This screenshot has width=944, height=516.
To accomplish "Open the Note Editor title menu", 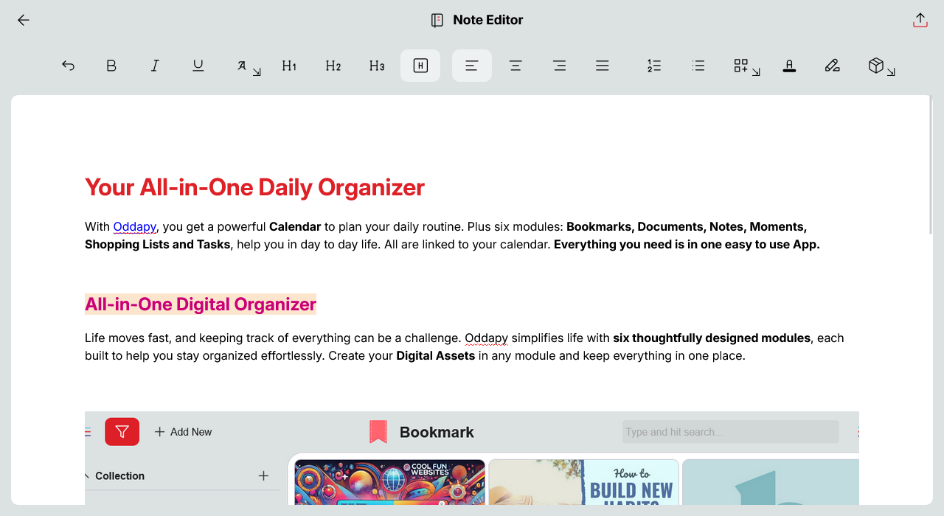I will point(476,20).
